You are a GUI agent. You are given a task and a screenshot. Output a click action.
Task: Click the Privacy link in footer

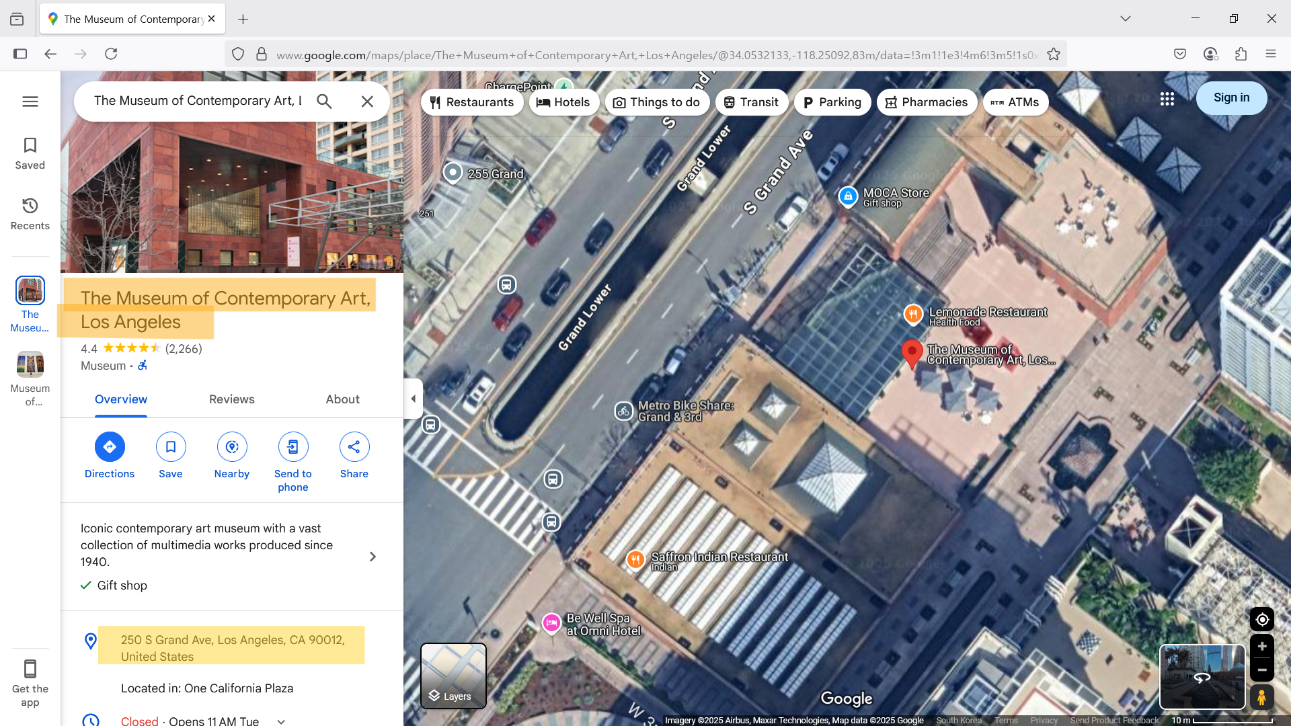click(x=1044, y=720)
